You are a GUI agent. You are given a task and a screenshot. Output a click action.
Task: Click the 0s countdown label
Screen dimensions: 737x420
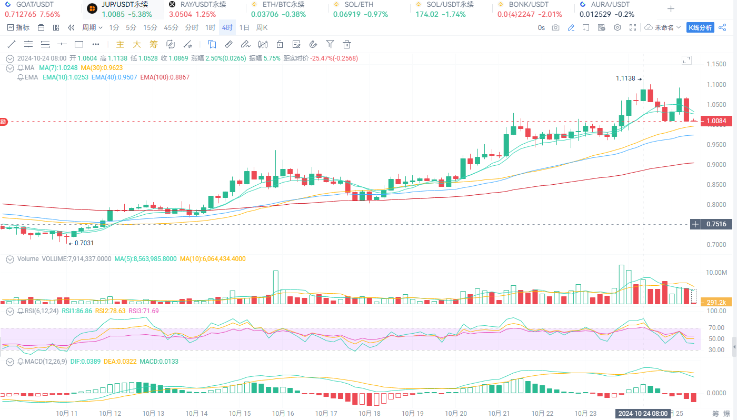pyautogui.click(x=541, y=27)
